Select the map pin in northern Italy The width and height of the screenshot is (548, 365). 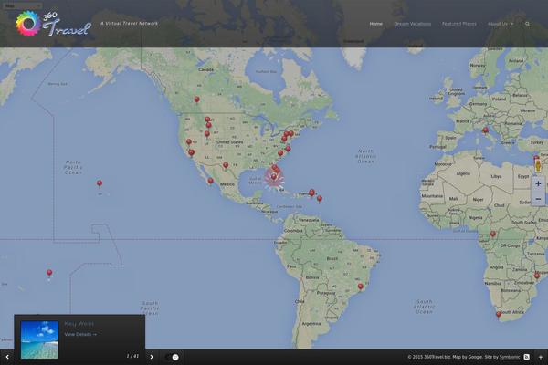pos(486,130)
